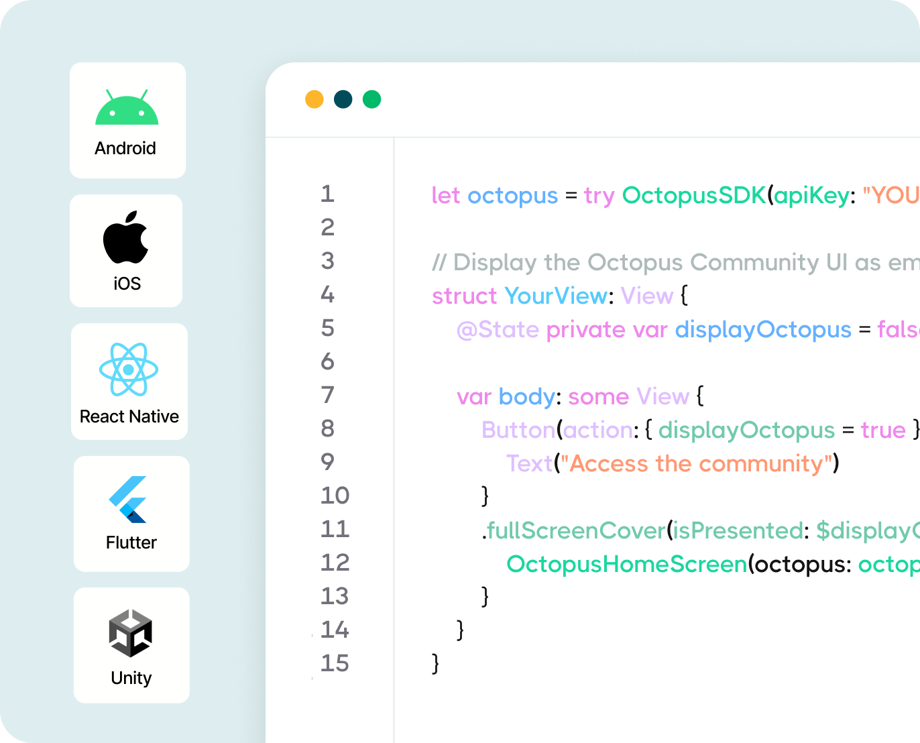Click 'some View' on line 7
Viewport: 920px width, 743px height.
point(629,396)
